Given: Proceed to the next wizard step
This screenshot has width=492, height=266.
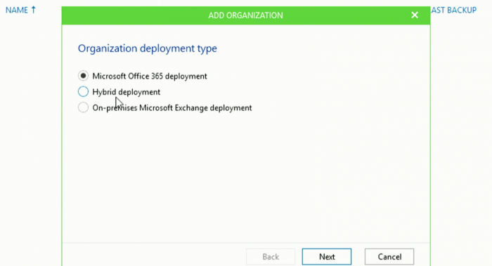Looking at the screenshot, I should (327, 257).
